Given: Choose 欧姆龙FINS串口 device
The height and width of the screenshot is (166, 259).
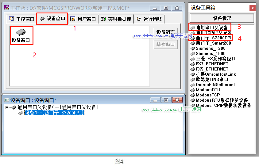Looking at the screenshot, I should 212,80.
